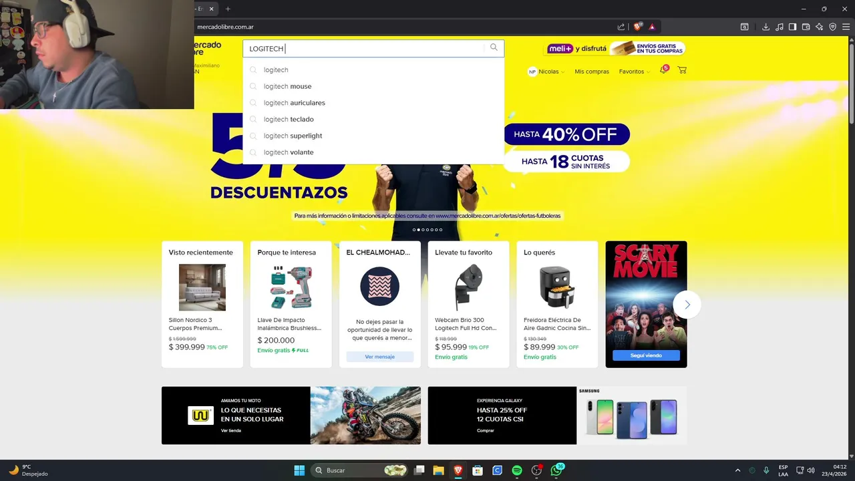Viewport: 855px width, 481px height.
Task: Click Ver tienda in the moto banner
Action: [231, 430]
